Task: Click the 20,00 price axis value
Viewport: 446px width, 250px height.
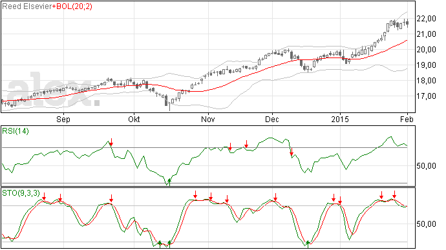Action: (426, 50)
